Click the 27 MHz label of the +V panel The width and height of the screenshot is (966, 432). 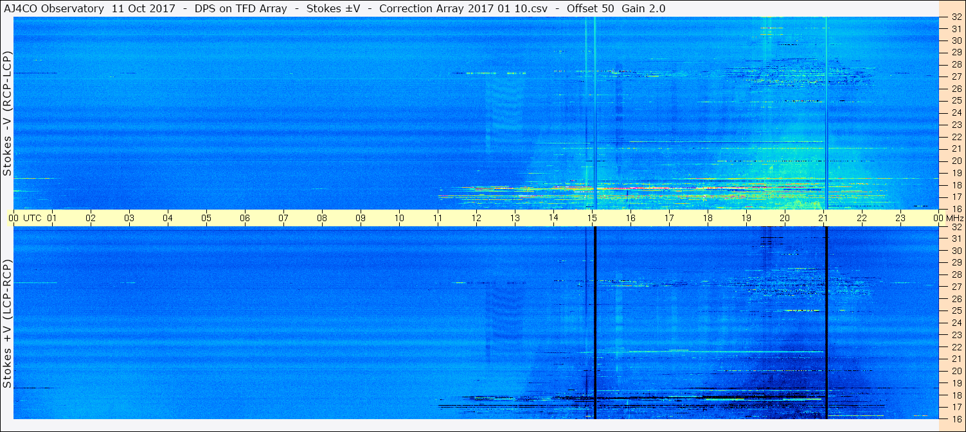pos(956,287)
